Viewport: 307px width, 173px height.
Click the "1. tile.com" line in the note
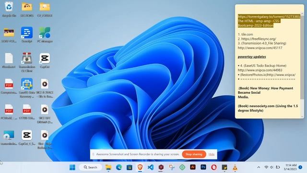pos(245,34)
